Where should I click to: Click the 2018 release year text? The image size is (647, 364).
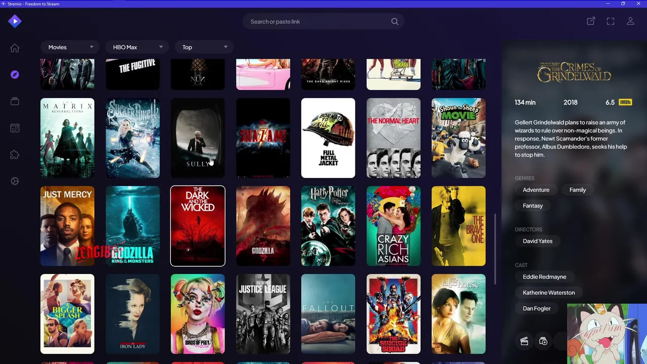point(570,102)
